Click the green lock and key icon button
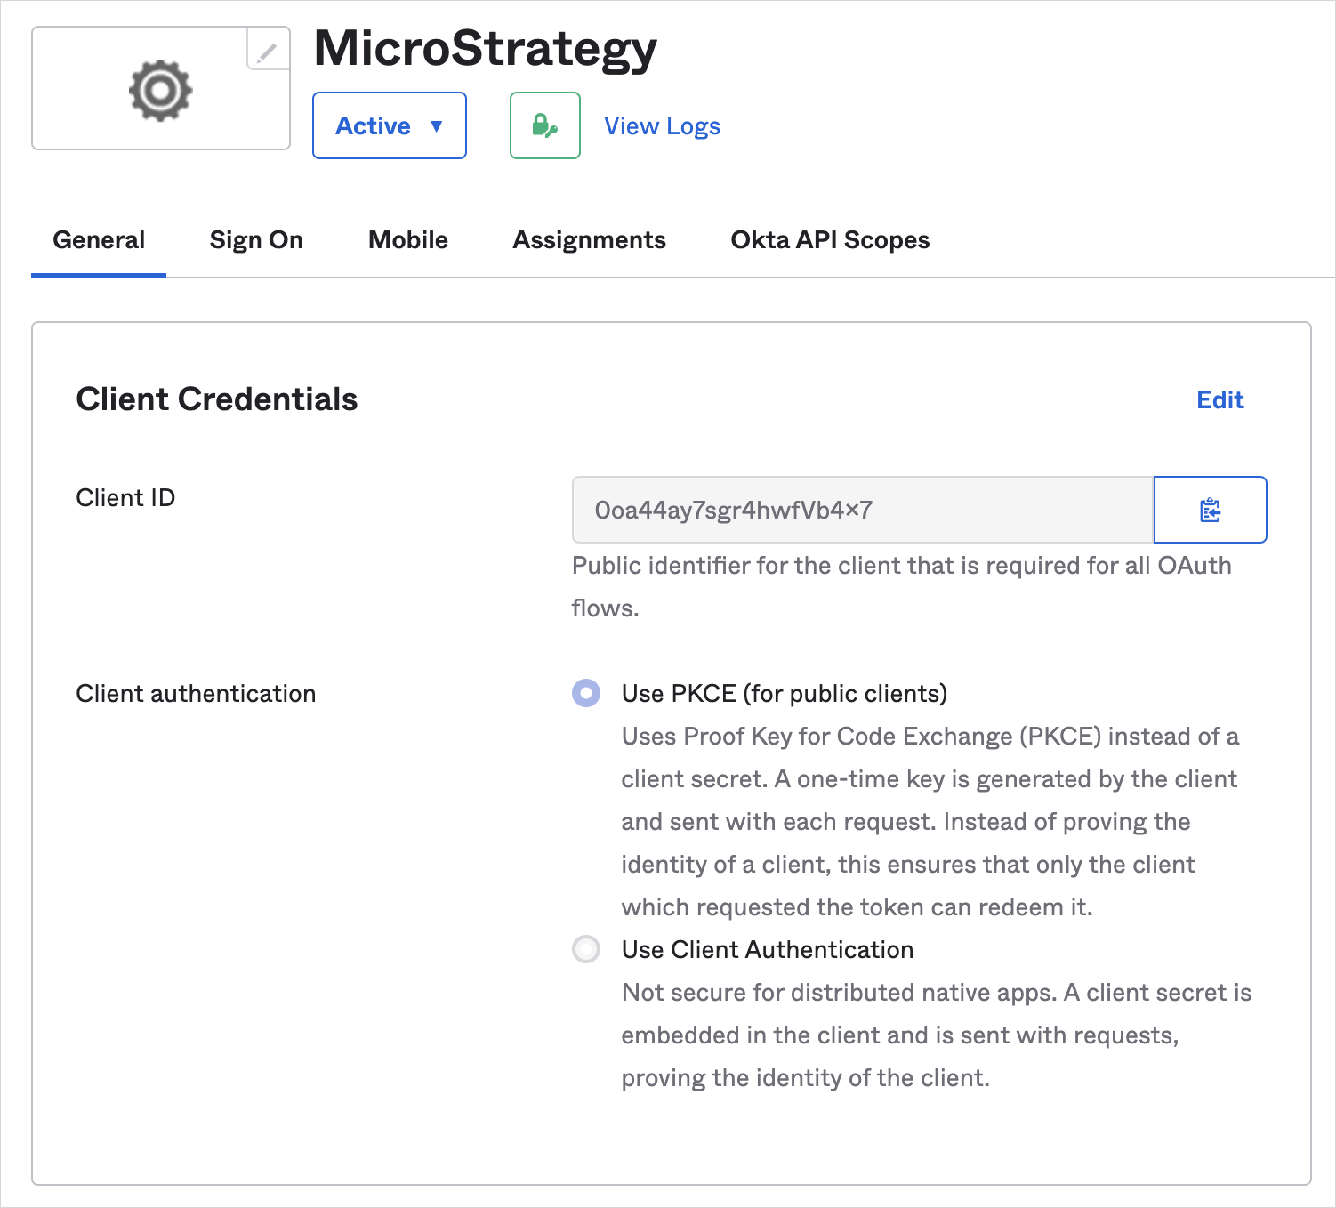Viewport: 1336px width, 1208px height. (544, 125)
